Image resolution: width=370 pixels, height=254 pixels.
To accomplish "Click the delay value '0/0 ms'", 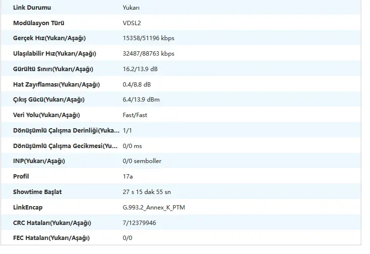I will [132, 146].
